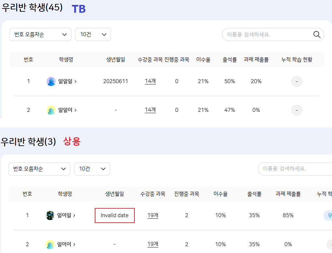Image resolution: width=332 pixels, height=253 pixels.
Task: Expand 상용 10건 page-size dropdown
Action: pos(92,169)
